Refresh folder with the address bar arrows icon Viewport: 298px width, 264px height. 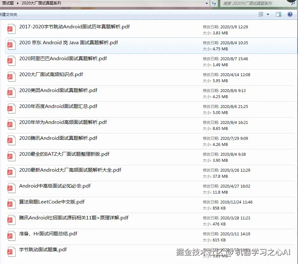point(214,3)
